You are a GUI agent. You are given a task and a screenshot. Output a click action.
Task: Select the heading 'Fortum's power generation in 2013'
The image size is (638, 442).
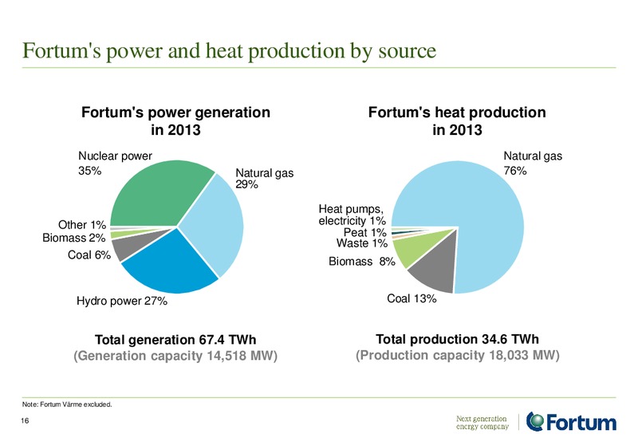[175, 121]
